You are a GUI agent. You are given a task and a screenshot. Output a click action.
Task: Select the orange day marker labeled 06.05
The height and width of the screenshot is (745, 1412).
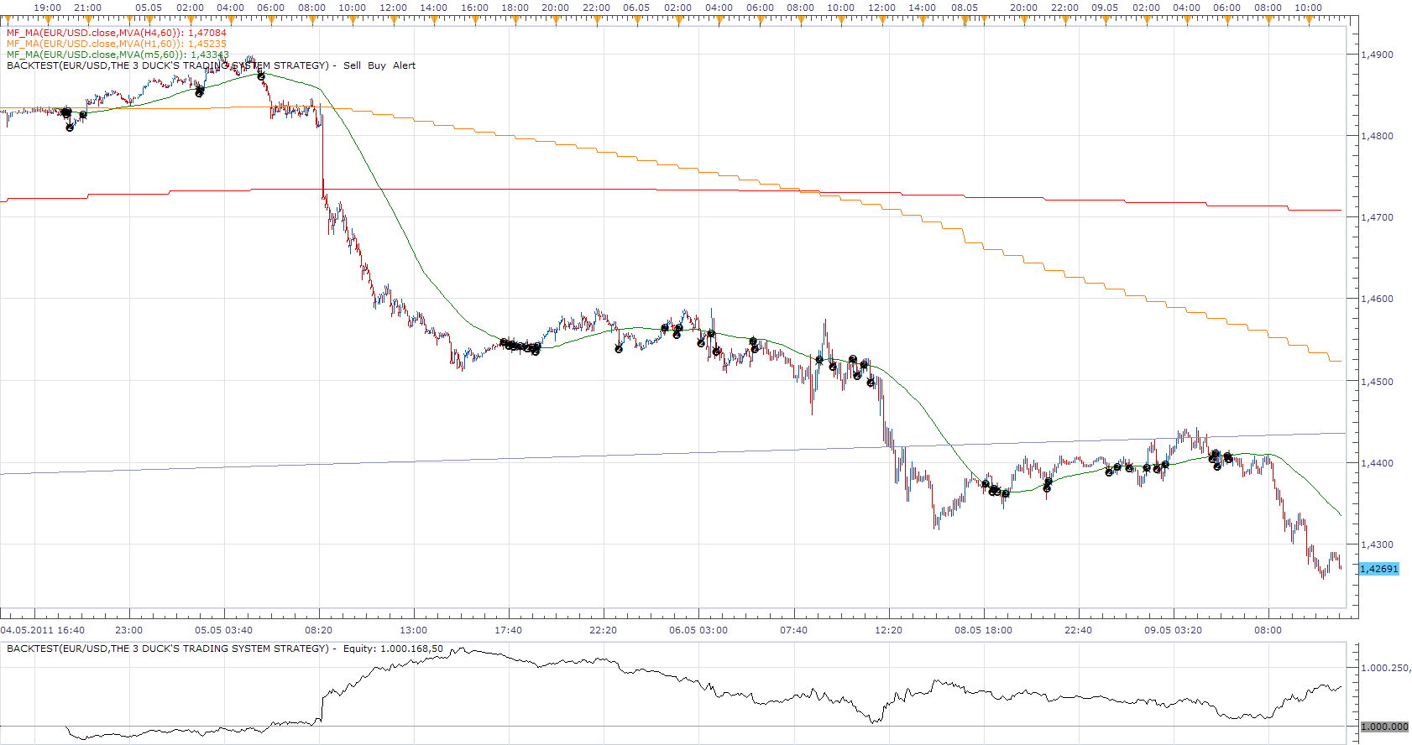[x=636, y=18]
